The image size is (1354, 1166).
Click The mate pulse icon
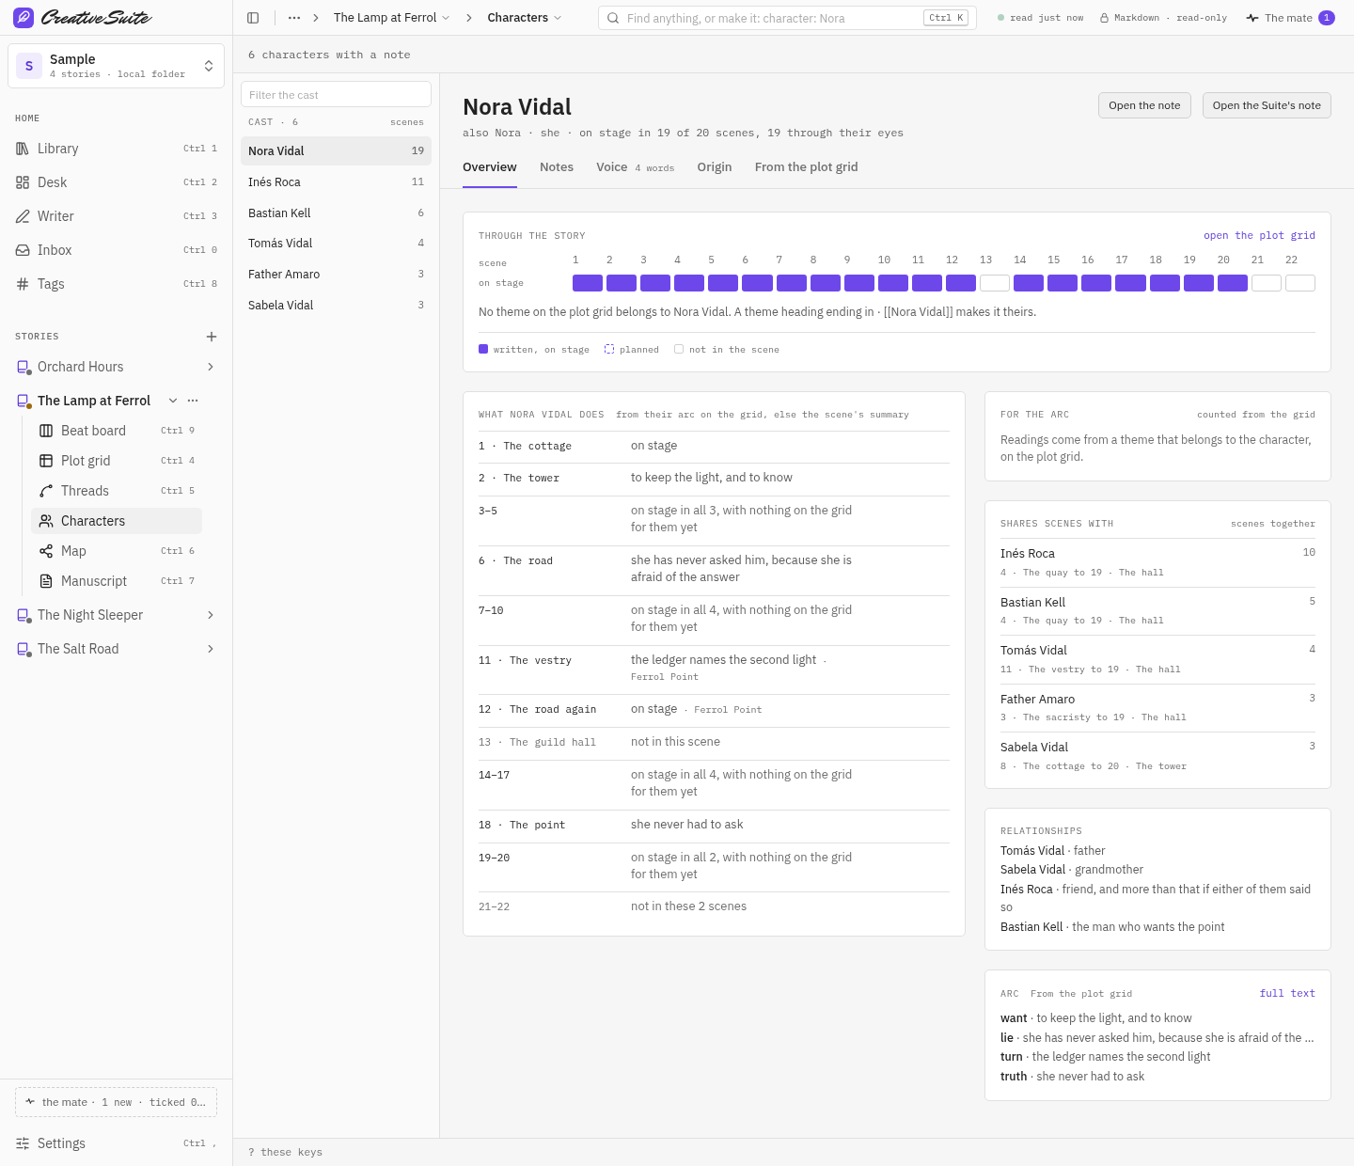1252,18
